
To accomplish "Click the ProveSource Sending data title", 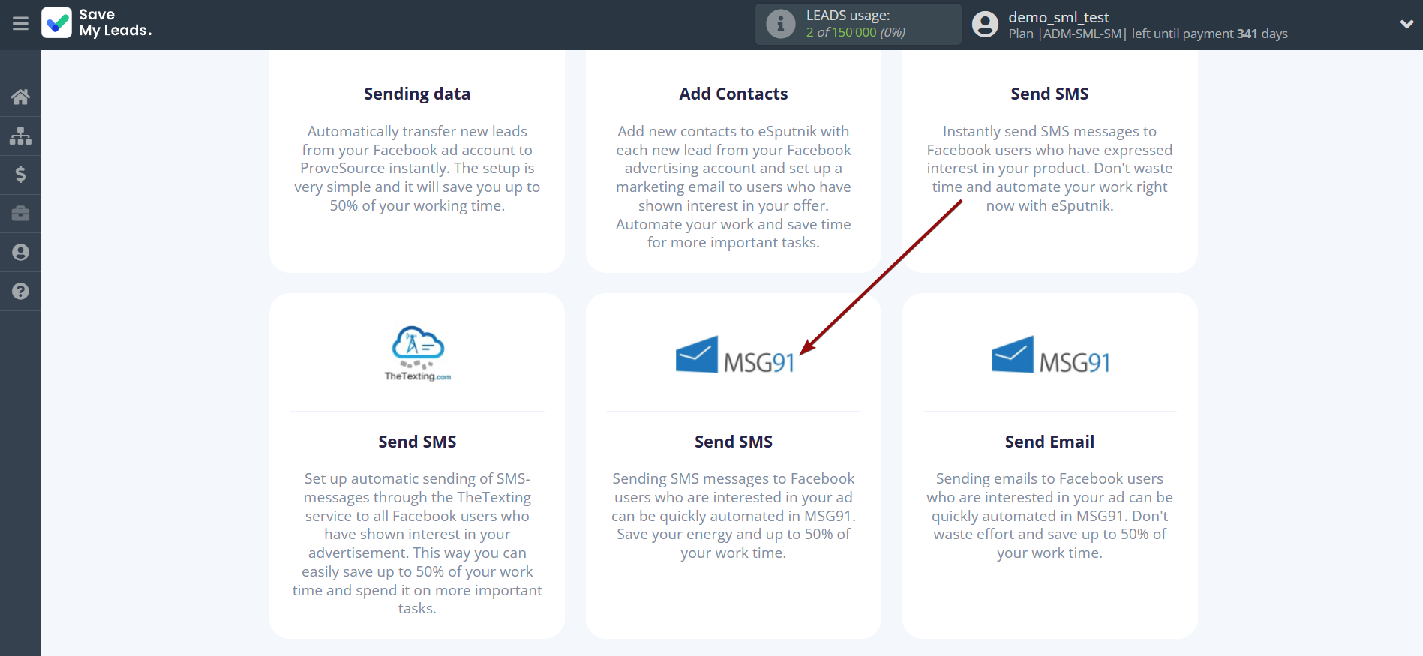I will [417, 94].
